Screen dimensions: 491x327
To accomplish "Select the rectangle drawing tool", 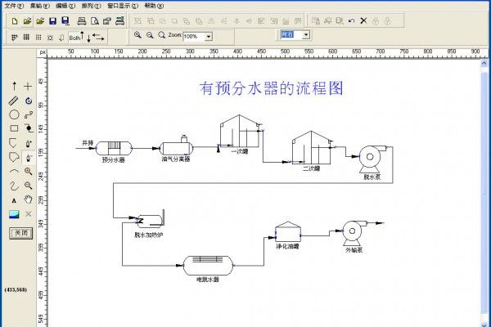I will [x=14, y=128].
